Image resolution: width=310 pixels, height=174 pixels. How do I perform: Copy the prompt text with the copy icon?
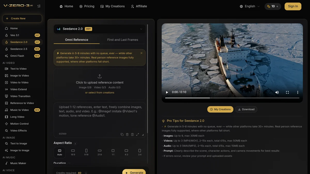point(122,135)
